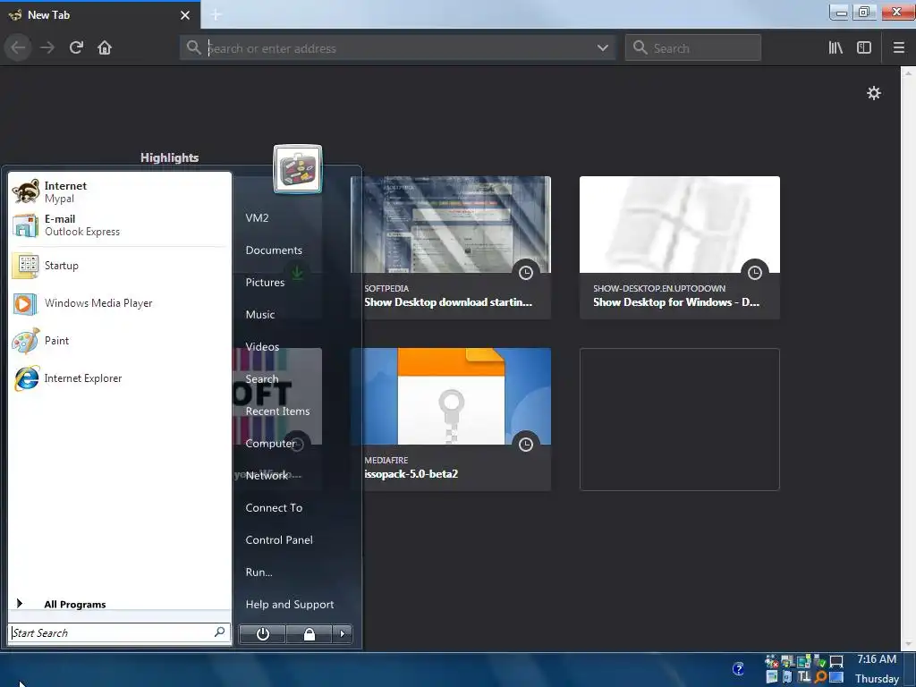Click the suitcase user picture
Viewport: 916px width, 687px height.
(x=297, y=169)
